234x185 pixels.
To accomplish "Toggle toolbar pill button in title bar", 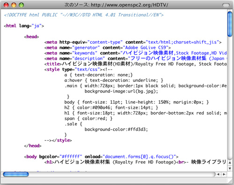I will tap(226, 5).
